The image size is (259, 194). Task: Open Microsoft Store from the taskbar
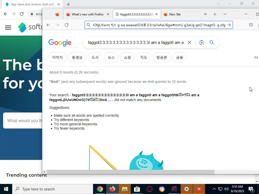coord(137,189)
